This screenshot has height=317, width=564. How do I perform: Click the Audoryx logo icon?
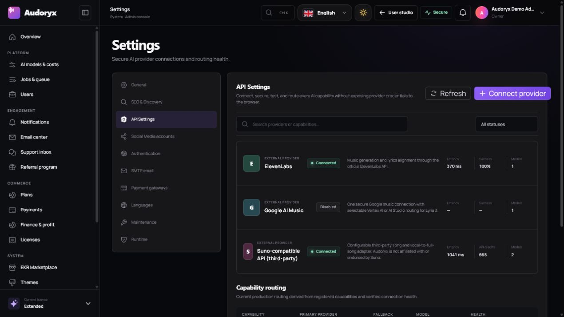pyautogui.click(x=14, y=12)
